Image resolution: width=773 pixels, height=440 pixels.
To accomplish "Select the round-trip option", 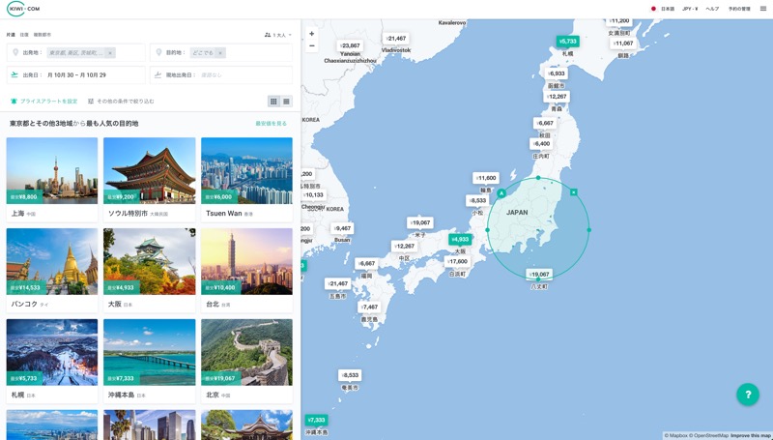I will click(24, 35).
